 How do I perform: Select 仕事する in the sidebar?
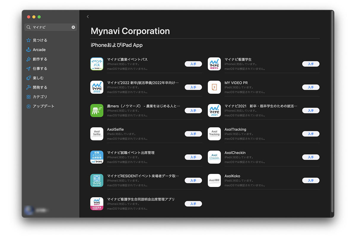(x=40, y=68)
